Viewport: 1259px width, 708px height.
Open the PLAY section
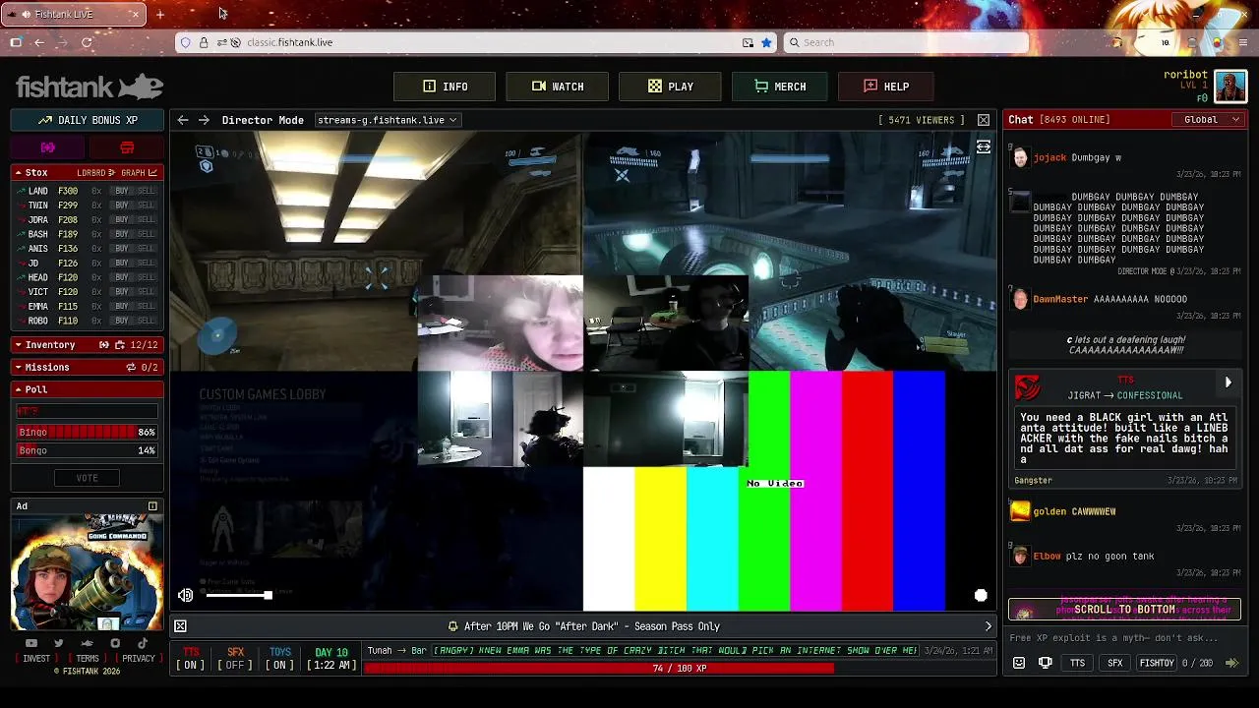click(x=670, y=87)
